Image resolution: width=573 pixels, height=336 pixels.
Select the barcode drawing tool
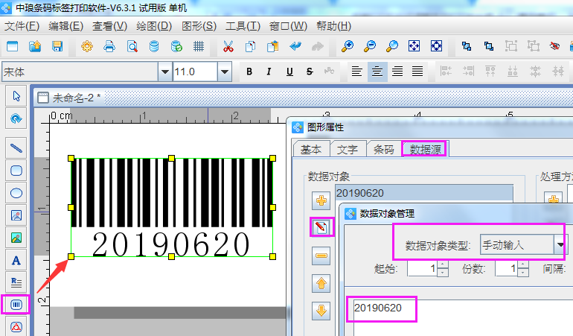tap(16, 305)
